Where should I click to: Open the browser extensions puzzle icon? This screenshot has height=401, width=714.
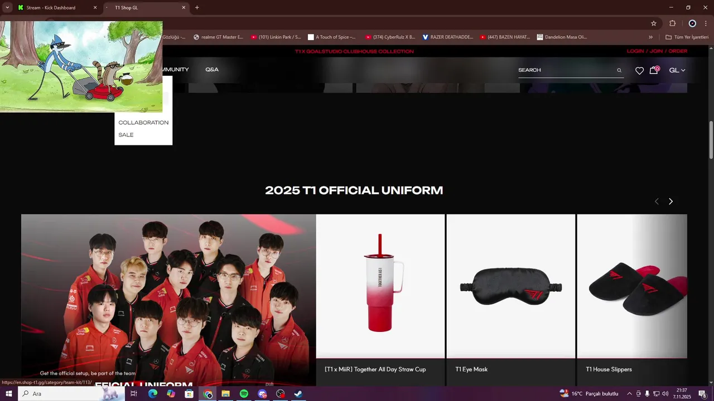coord(672,23)
